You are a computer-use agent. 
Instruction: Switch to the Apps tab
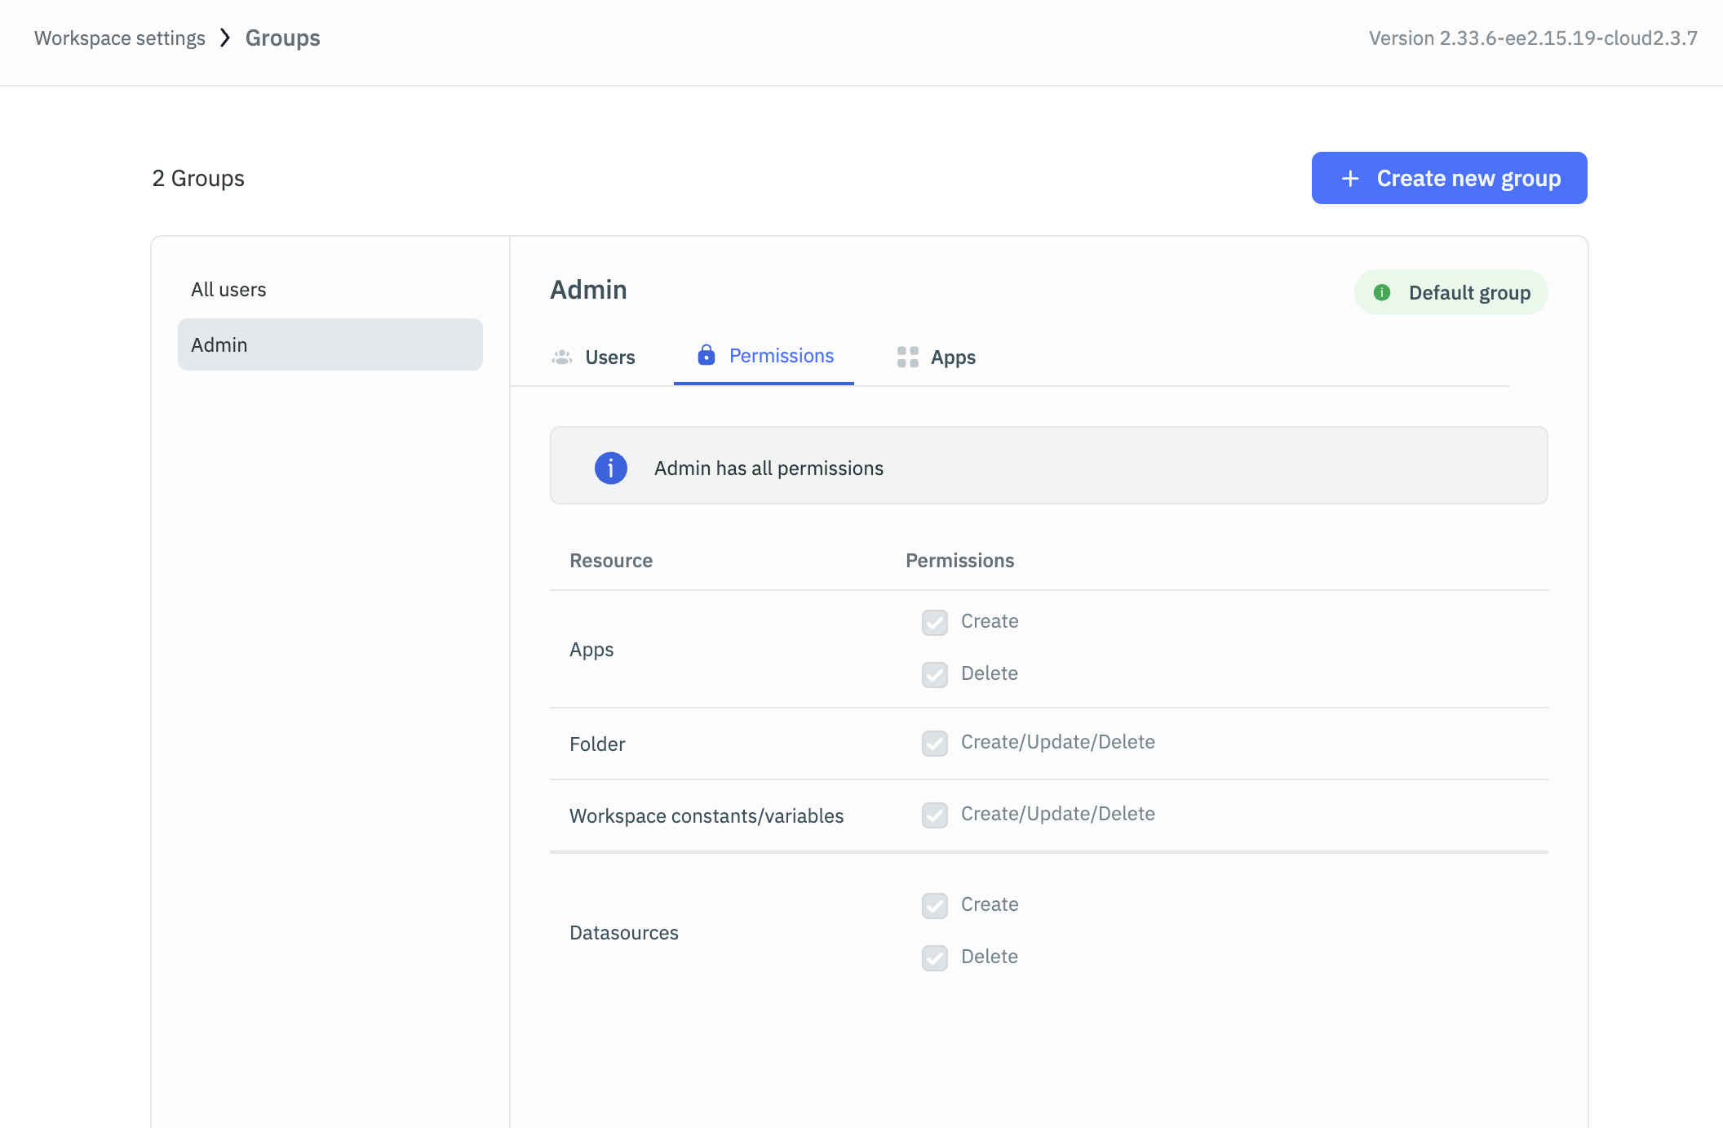point(953,357)
